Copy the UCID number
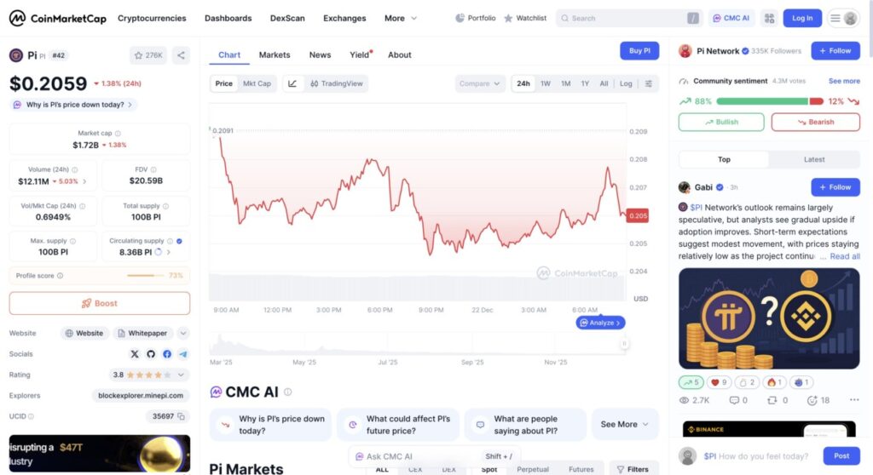873x475 pixels. (x=182, y=416)
